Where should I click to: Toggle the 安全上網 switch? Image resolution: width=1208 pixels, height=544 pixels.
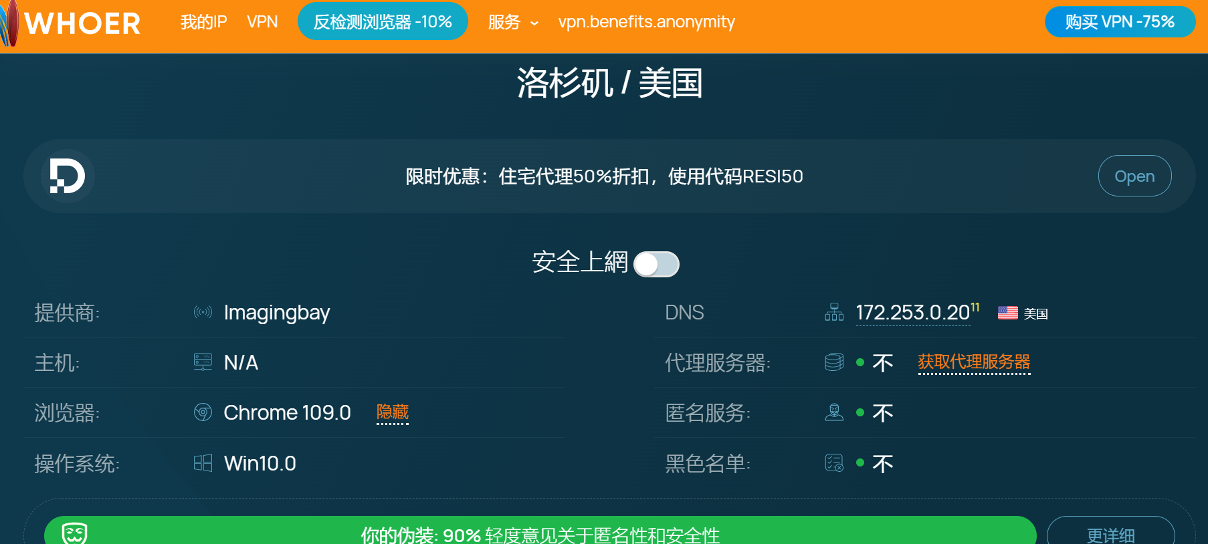[656, 264]
